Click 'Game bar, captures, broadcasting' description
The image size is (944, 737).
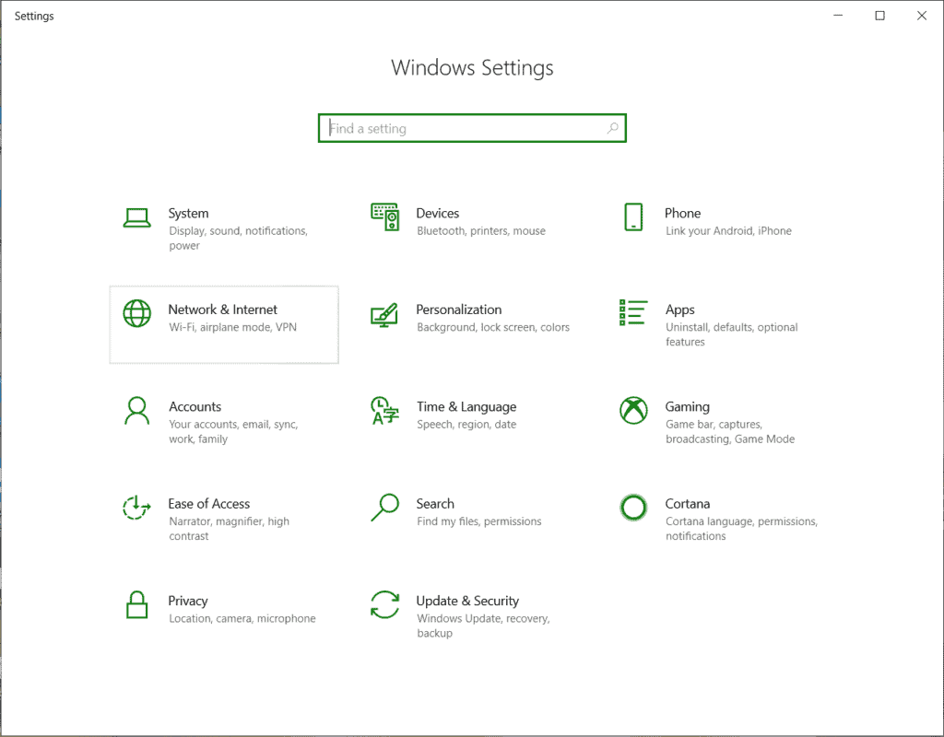(730, 431)
